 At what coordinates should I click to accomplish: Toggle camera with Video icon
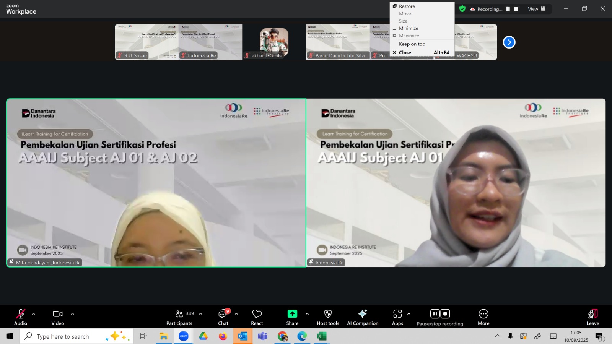point(58,314)
